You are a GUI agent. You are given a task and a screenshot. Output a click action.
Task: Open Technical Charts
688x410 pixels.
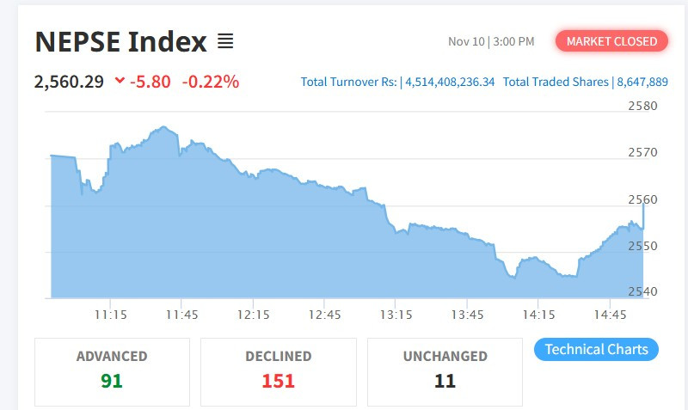597,350
